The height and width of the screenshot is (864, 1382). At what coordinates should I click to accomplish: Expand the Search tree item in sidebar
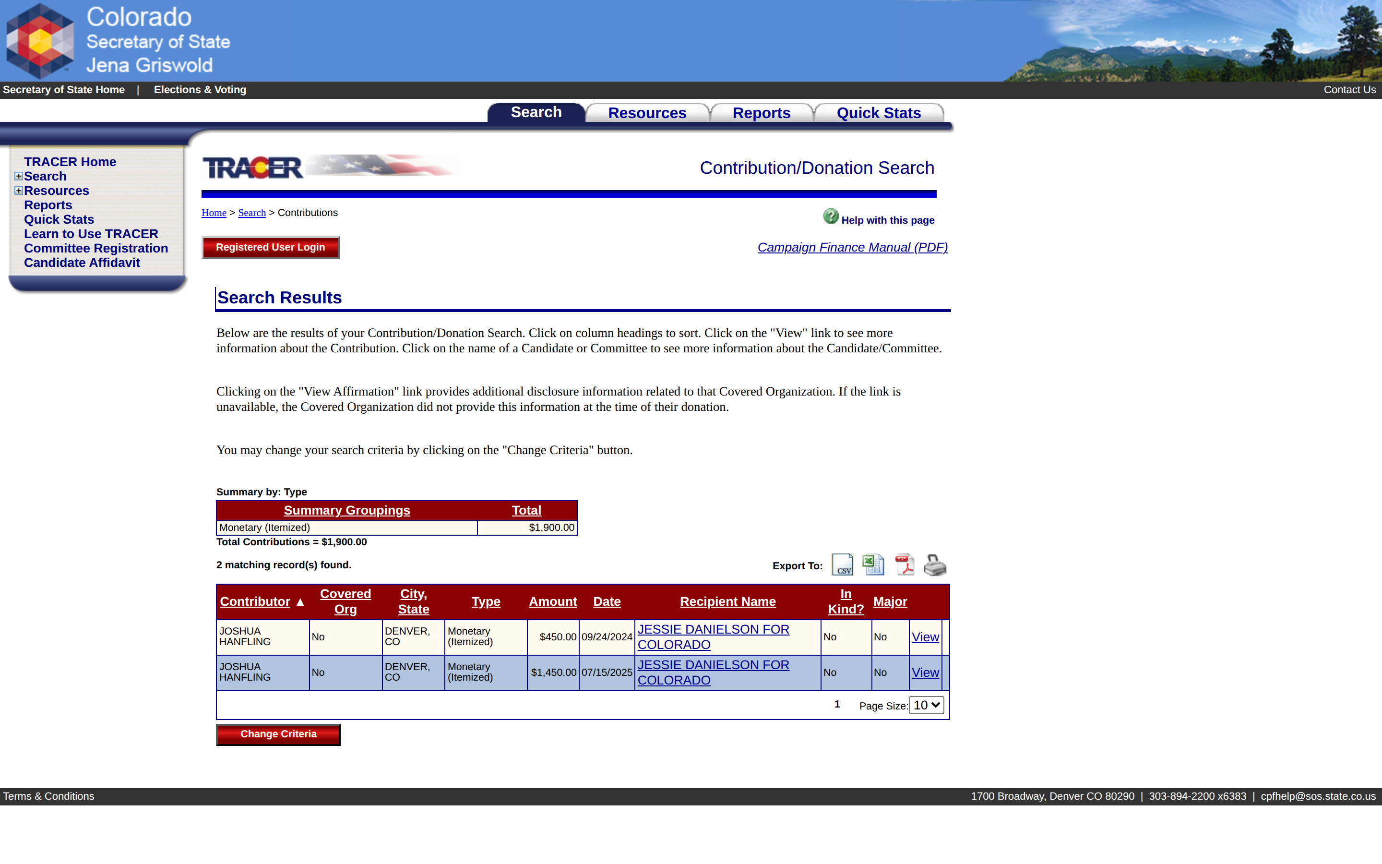tap(19, 176)
